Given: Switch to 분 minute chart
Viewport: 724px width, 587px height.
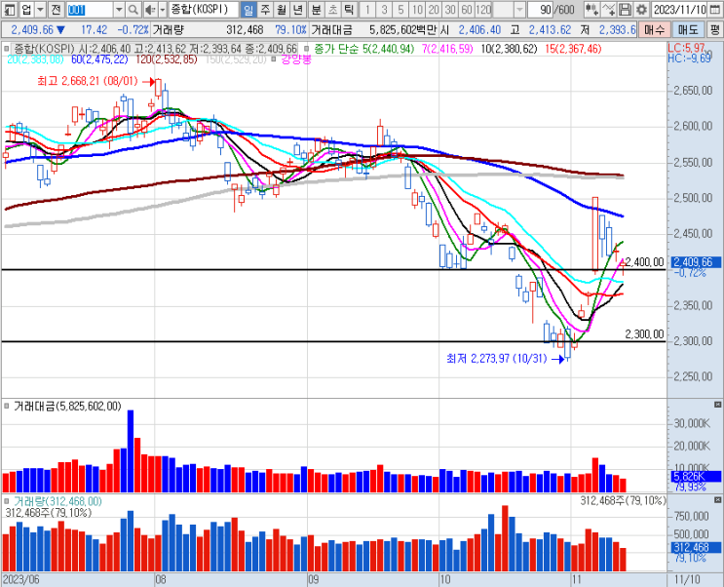Looking at the screenshot, I should pos(317,9).
